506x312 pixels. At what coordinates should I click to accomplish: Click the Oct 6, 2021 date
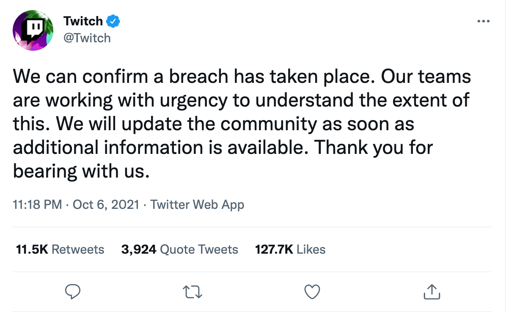(106, 205)
